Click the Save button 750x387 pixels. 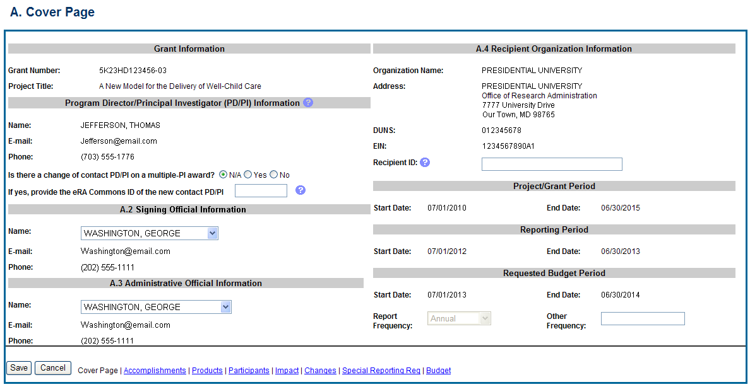(19, 368)
